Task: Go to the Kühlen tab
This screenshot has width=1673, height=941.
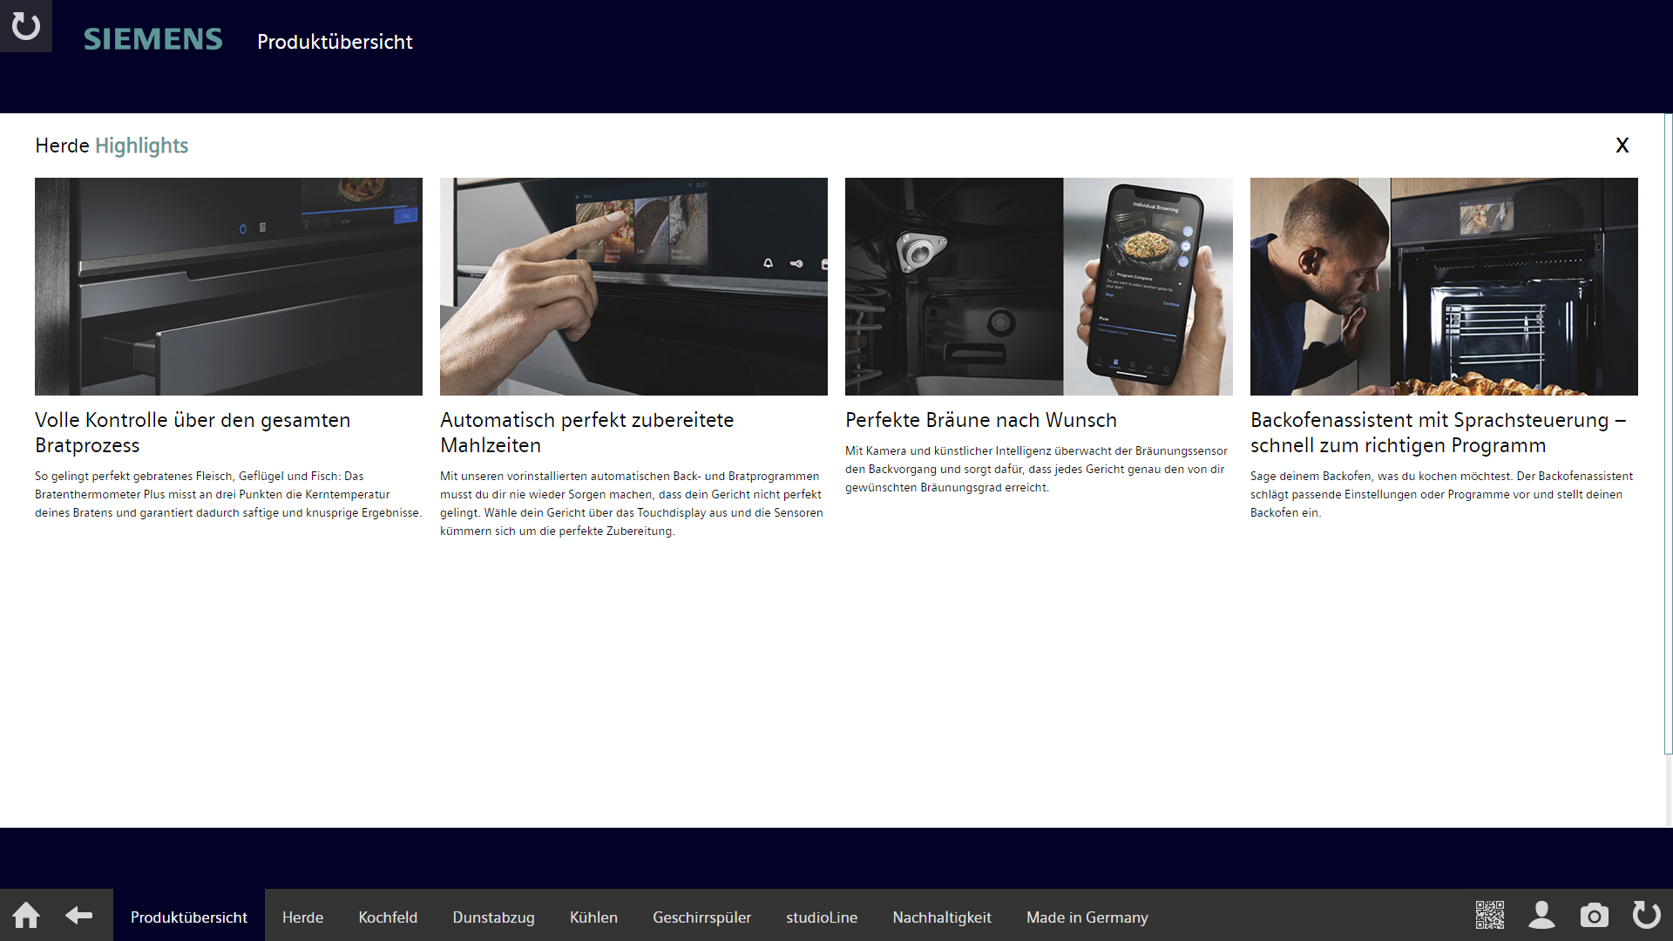Action: coord(593,917)
